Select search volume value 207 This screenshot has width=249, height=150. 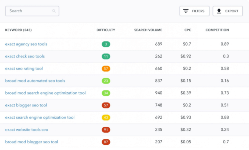pyautogui.click(x=159, y=142)
